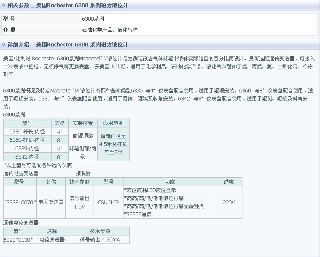Click the 电流变送器 name cell

[52, 239]
